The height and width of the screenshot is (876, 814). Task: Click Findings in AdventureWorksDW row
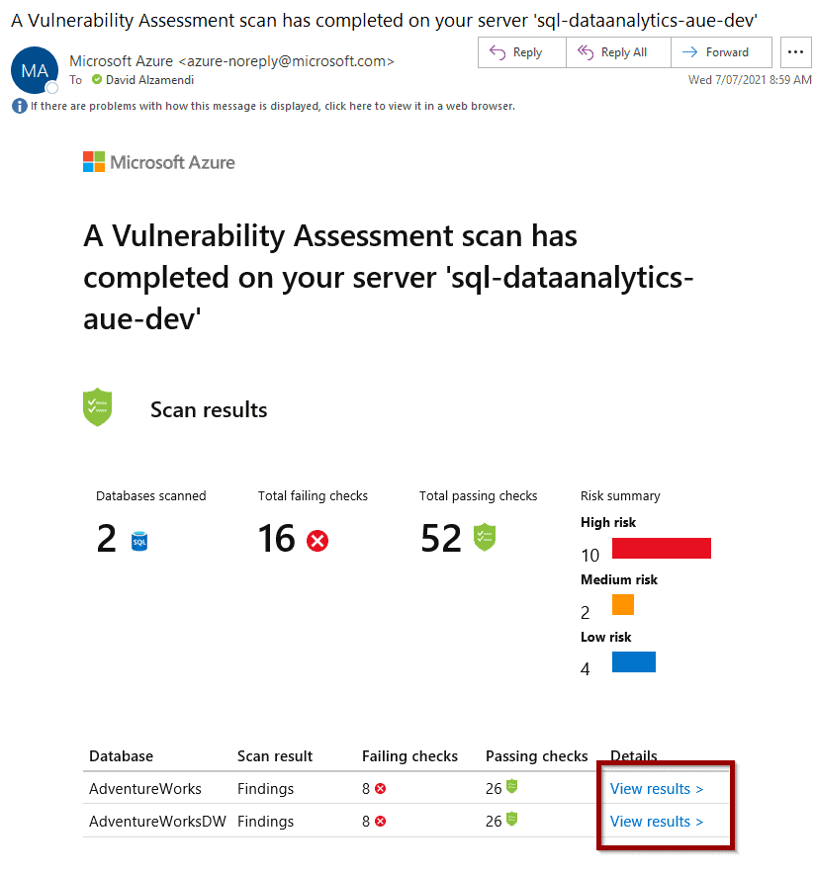point(265,822)
